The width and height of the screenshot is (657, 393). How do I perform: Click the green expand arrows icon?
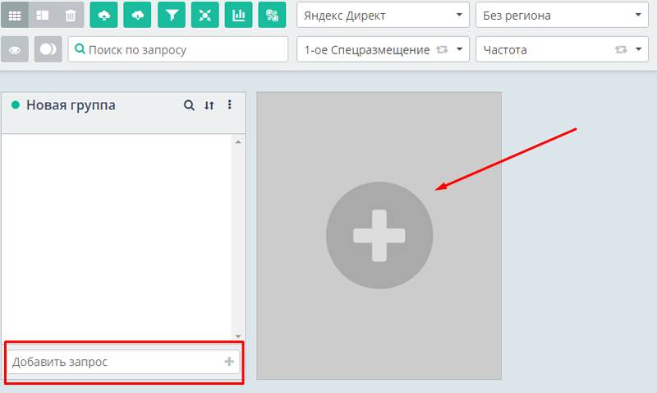click(204, 16)
